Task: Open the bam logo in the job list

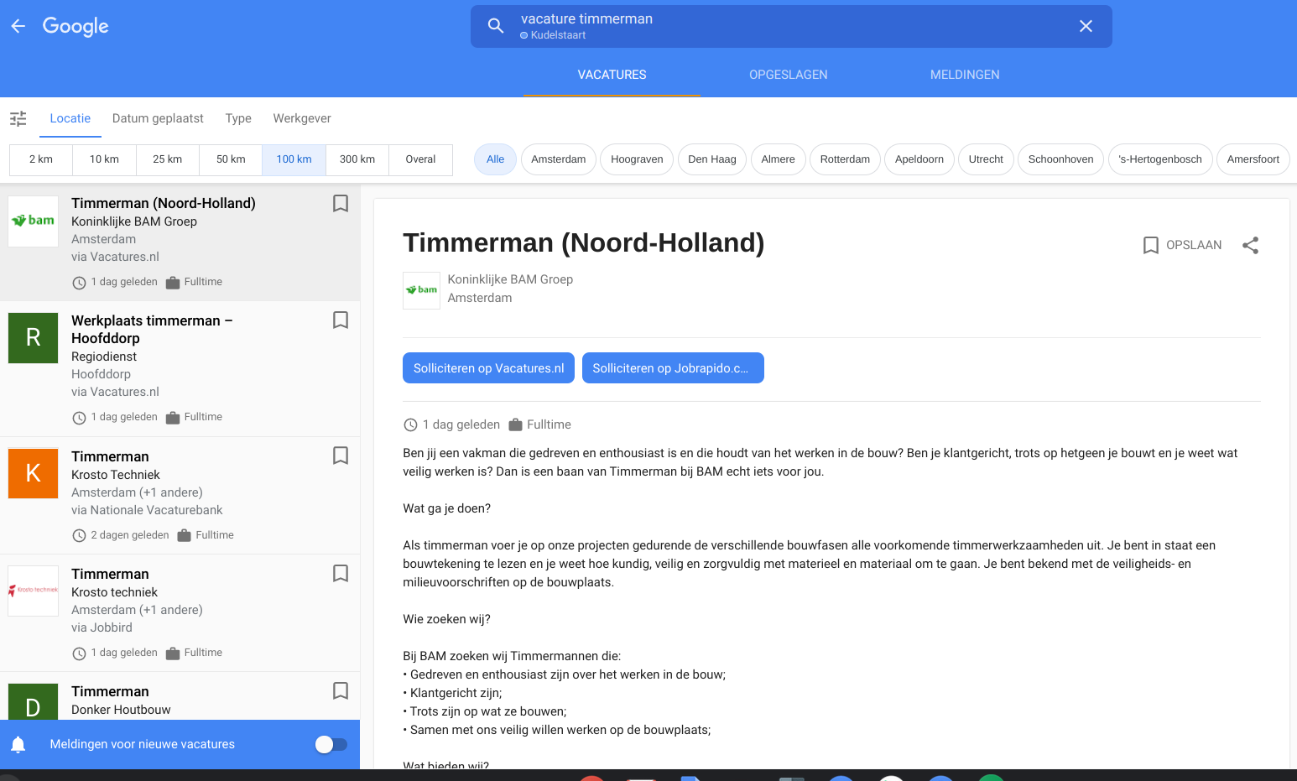Action: [x=33, y=221]
